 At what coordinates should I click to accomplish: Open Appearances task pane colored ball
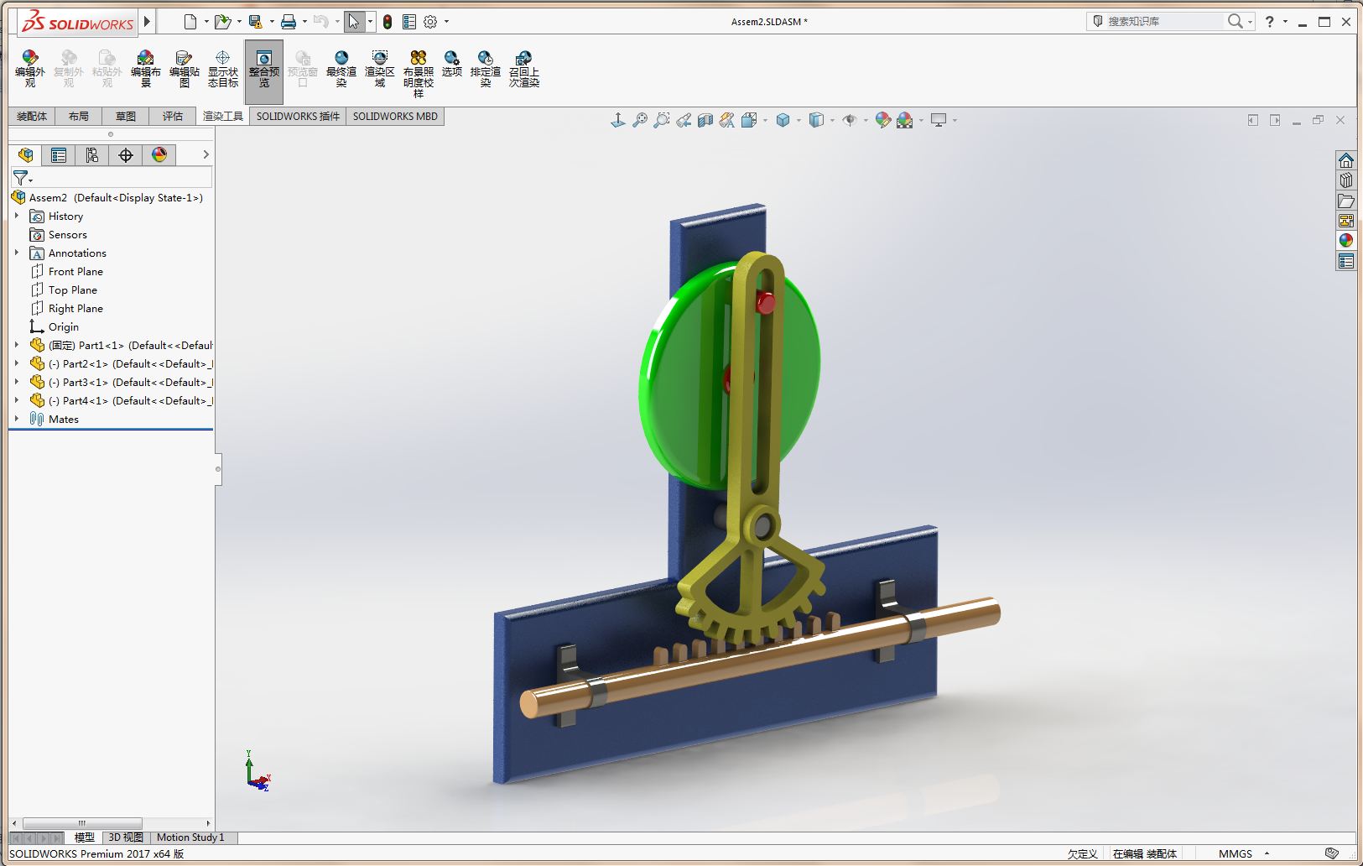click(1346, 241)
